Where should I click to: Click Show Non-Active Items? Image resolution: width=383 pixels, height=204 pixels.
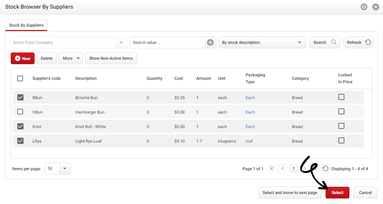[x=111, y=58]
